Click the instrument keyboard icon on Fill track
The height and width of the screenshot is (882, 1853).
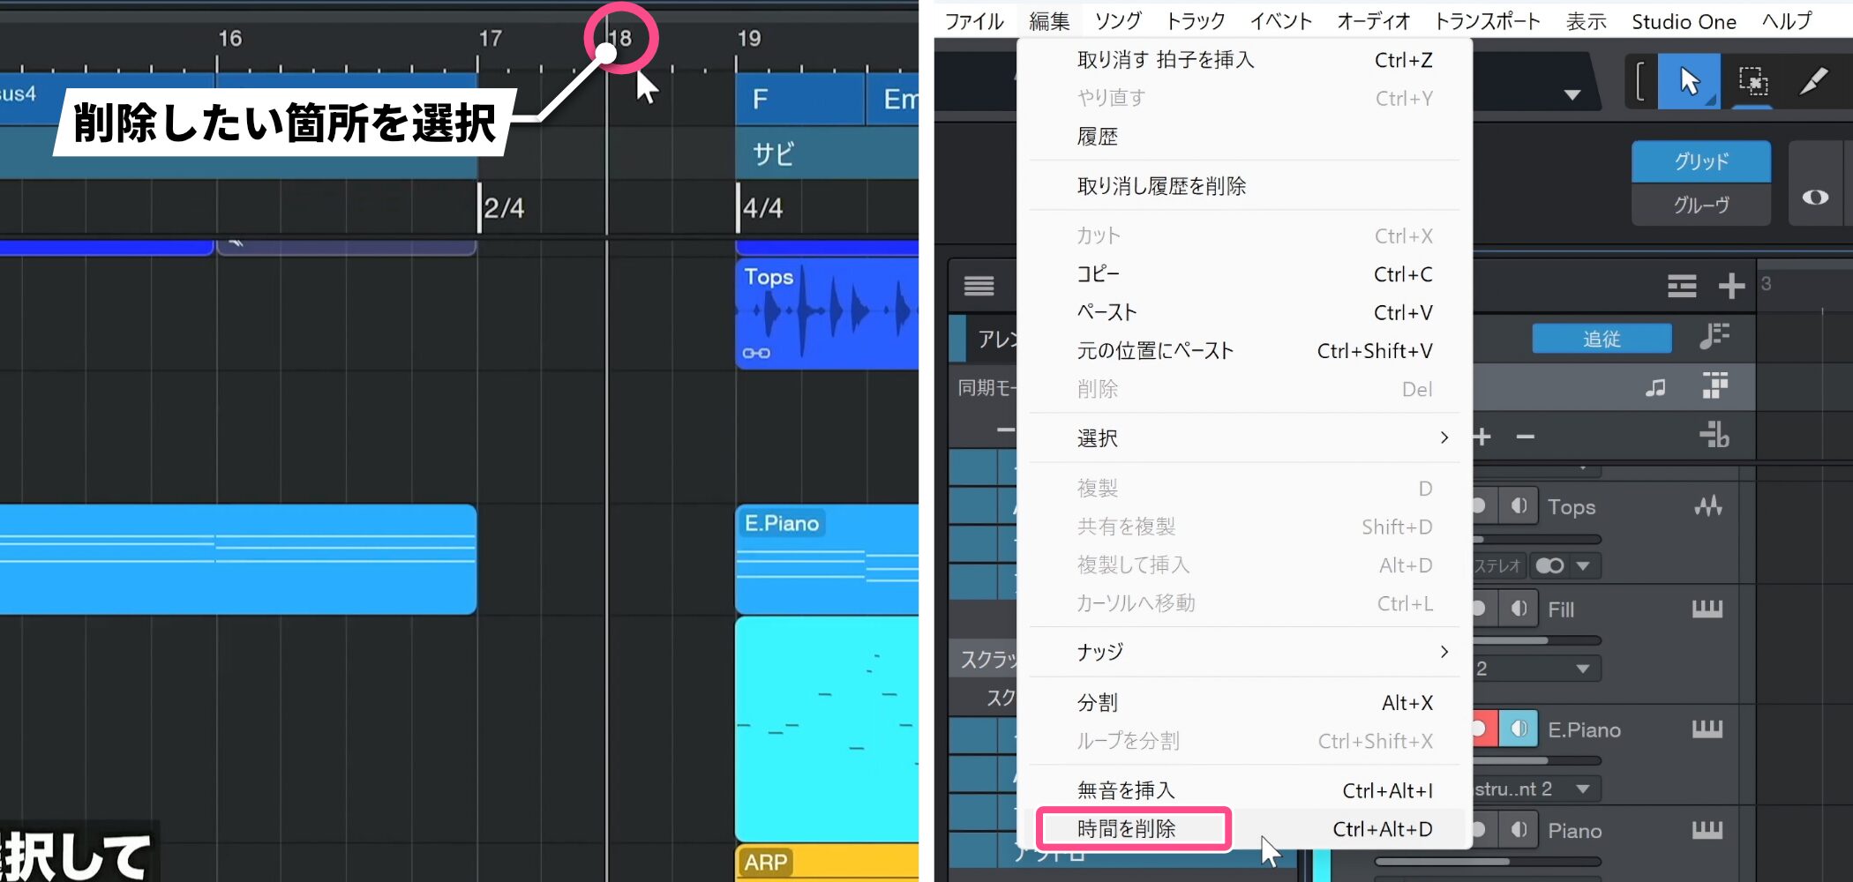click(1707, 609)
